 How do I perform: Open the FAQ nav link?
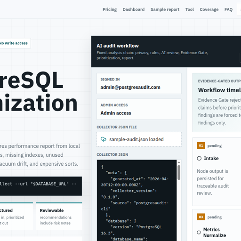(x=228, y=9)
